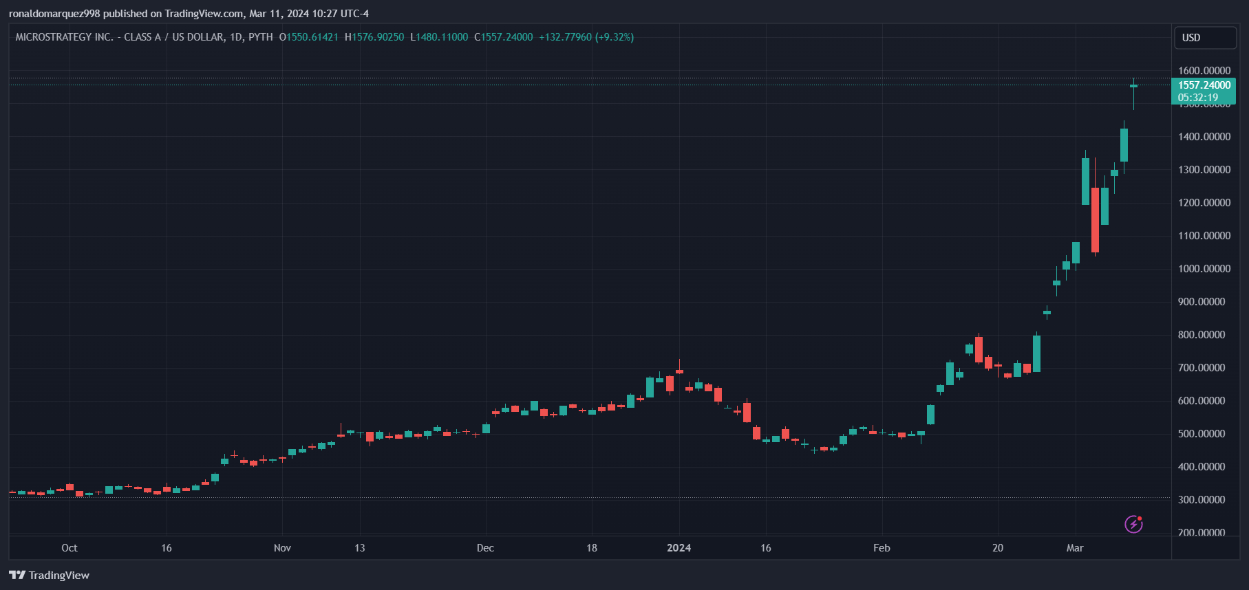Click the 1300.00000 price axis label

pyautogui.click(x=1204, y=170)
